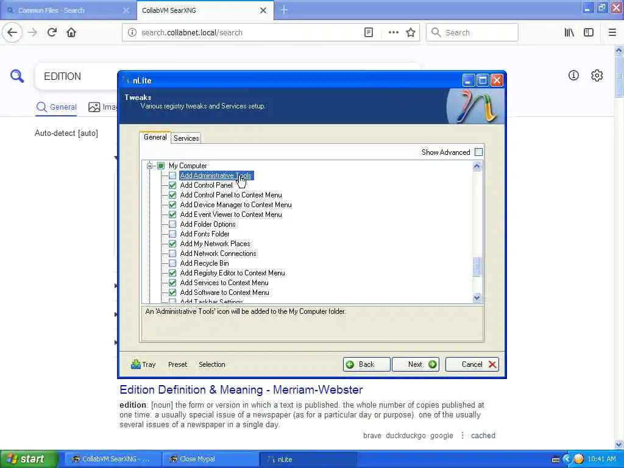Switch to Close Mypal taskbar button
624x468 pixels.
pyautogui.click(x=211, y=459)
